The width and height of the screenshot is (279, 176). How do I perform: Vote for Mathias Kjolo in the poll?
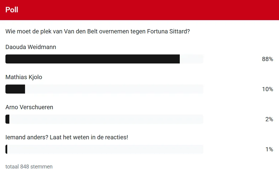pyautogui.click(x=24, y=77)
